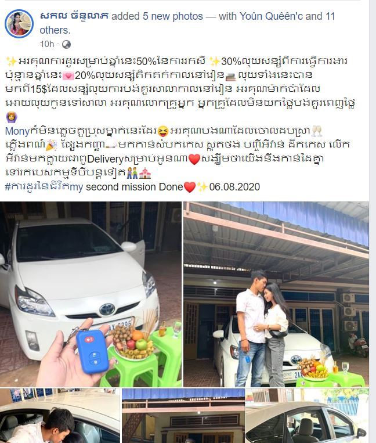Open the 10h post timestamp

[47, 44]
